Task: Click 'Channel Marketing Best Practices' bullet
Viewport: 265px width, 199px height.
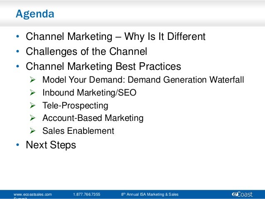Action: tap(103, 66)
